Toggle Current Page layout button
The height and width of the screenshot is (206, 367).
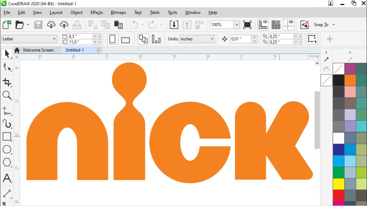(156, 39)
